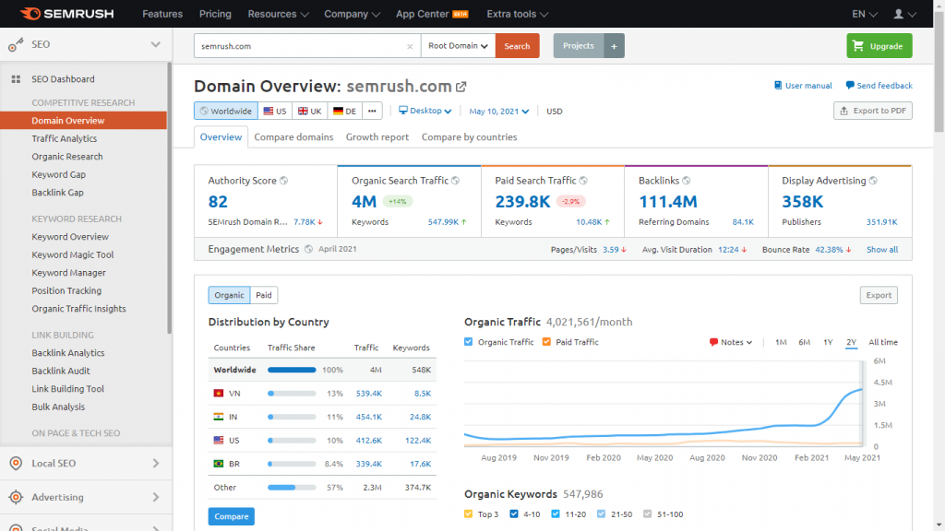
Task: Open Traffic Analytics in sidebar
Action: click(64, 138)
